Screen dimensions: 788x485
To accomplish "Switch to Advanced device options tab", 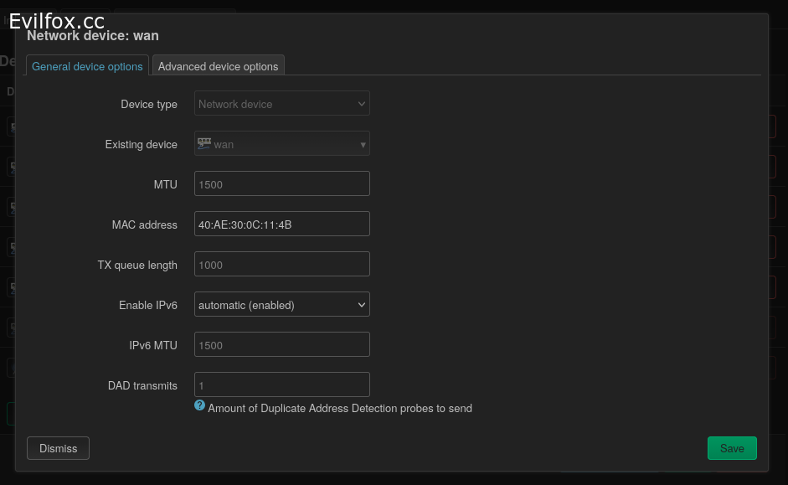I will click(x=218, y=66).
